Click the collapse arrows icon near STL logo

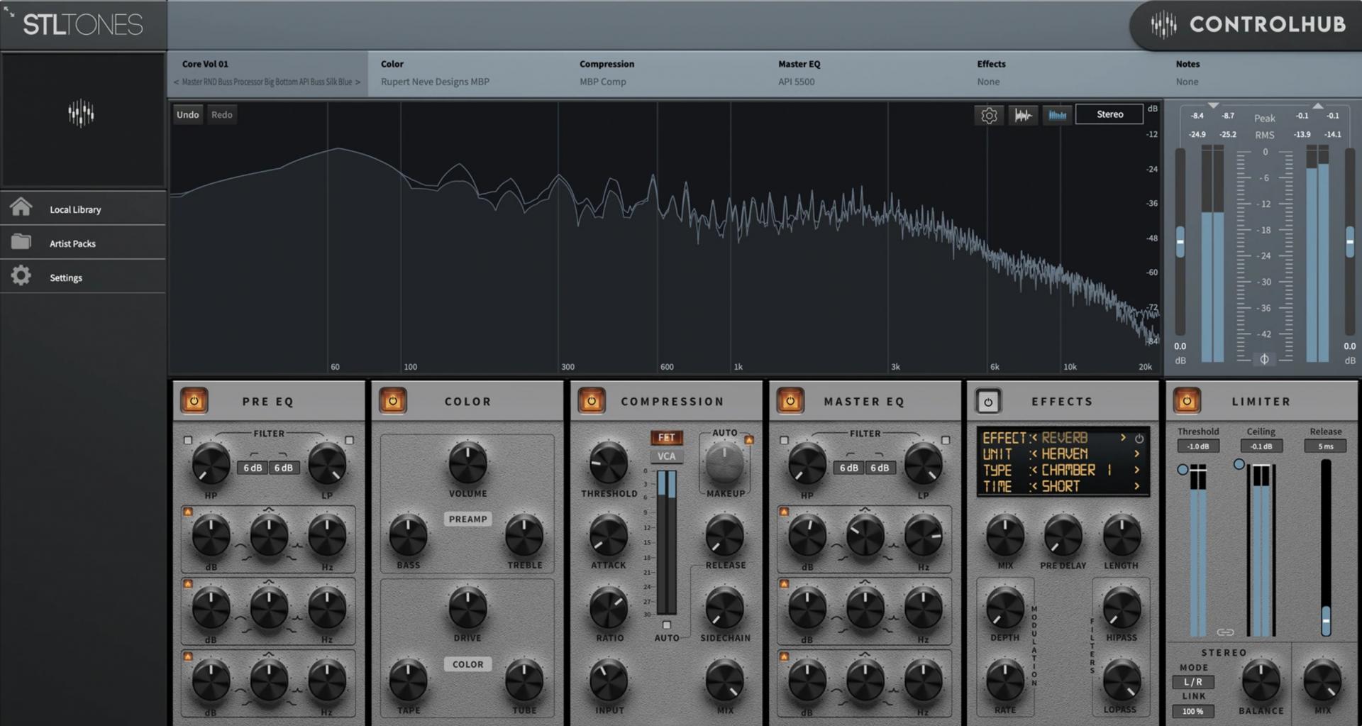click(9, 11)
